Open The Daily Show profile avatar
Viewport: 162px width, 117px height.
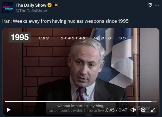(8, 8)
